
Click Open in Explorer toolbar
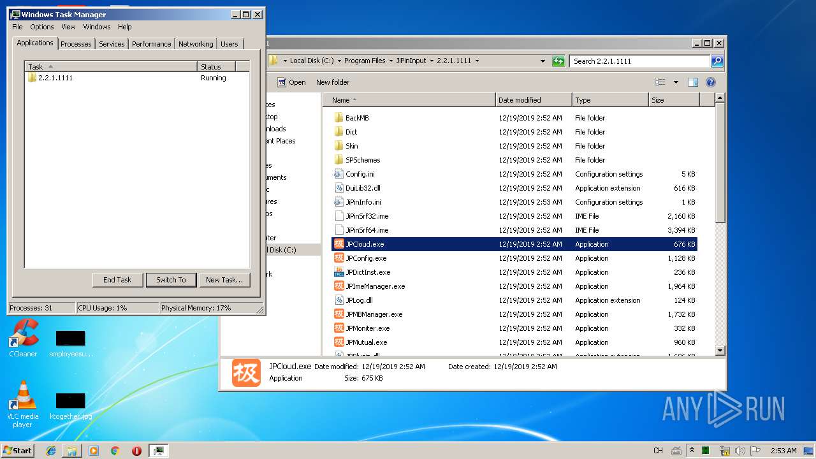pyautogui.click(x=292, y=82)
